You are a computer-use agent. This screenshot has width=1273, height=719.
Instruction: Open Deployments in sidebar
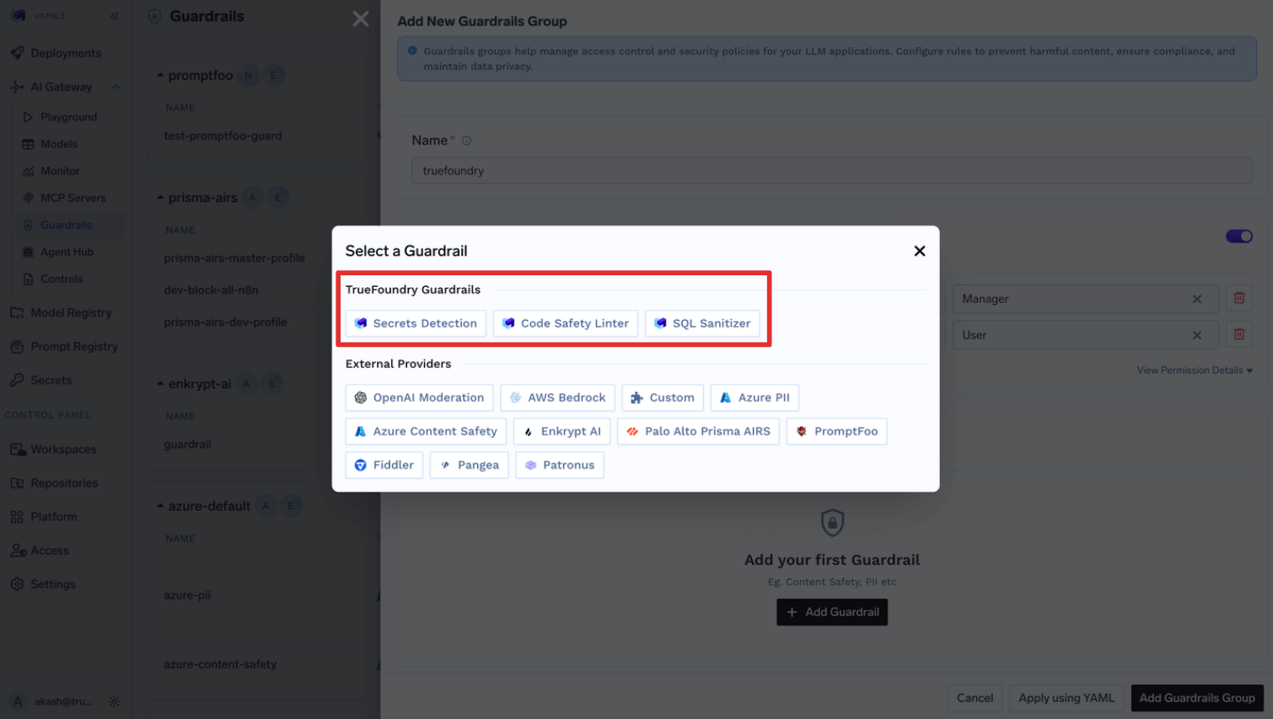(x=66, y=53)
